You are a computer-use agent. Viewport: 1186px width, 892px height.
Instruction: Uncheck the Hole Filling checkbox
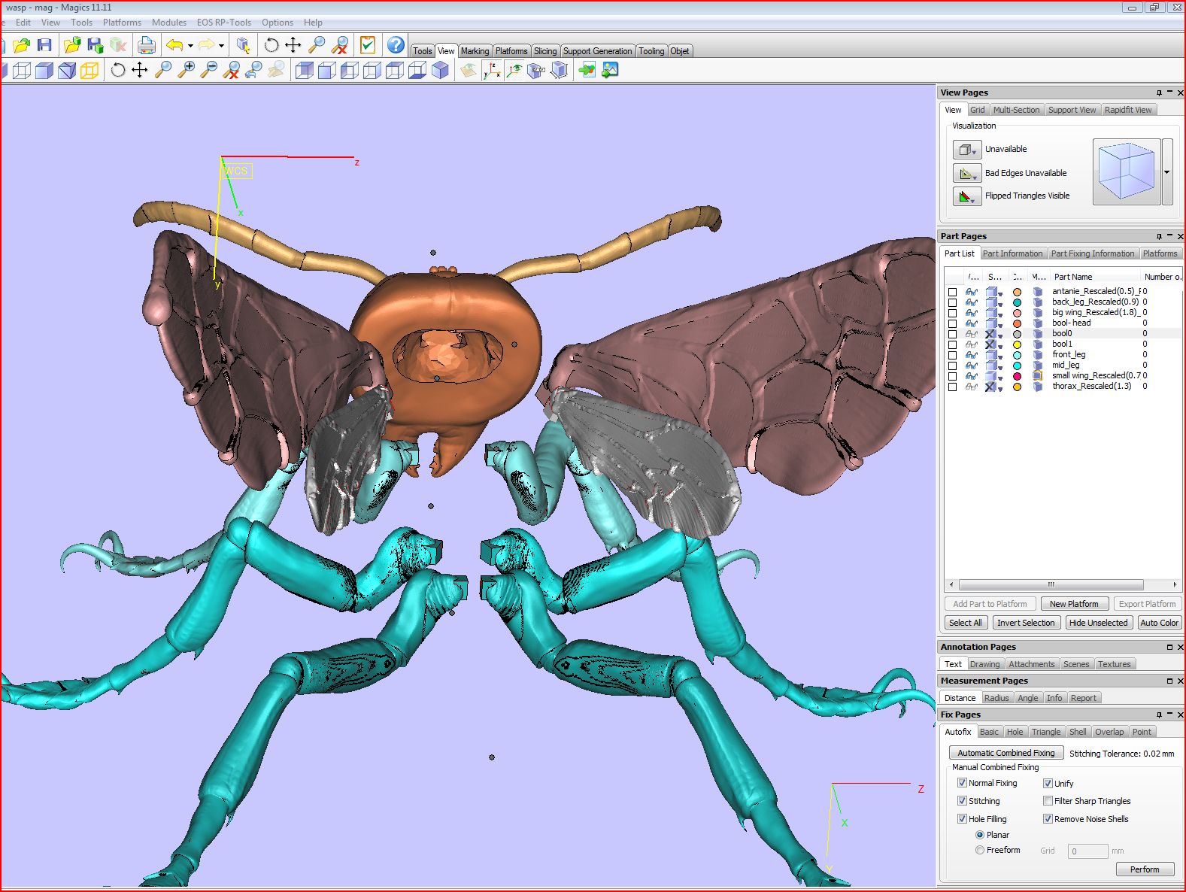pos(962,819)
